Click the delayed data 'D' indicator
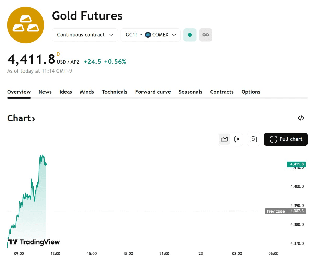 pyautogui.click(x=58, y=54)
